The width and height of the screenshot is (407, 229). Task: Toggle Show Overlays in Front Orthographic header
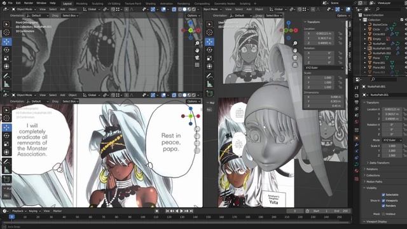click(163, 9)
